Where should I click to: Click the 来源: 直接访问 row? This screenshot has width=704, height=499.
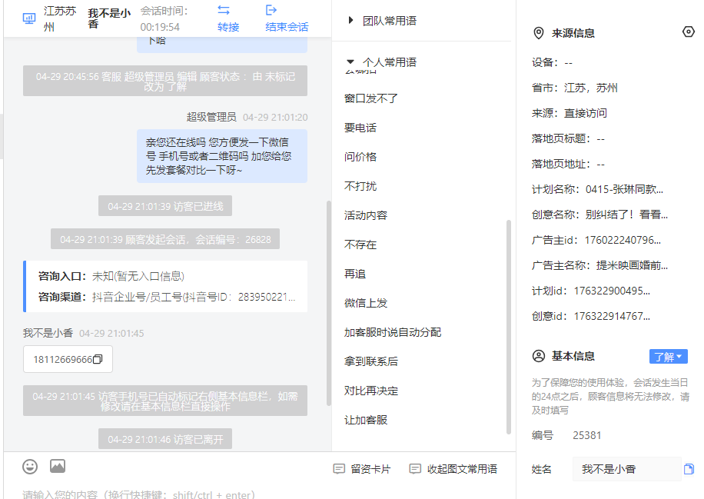coord(570,113)
